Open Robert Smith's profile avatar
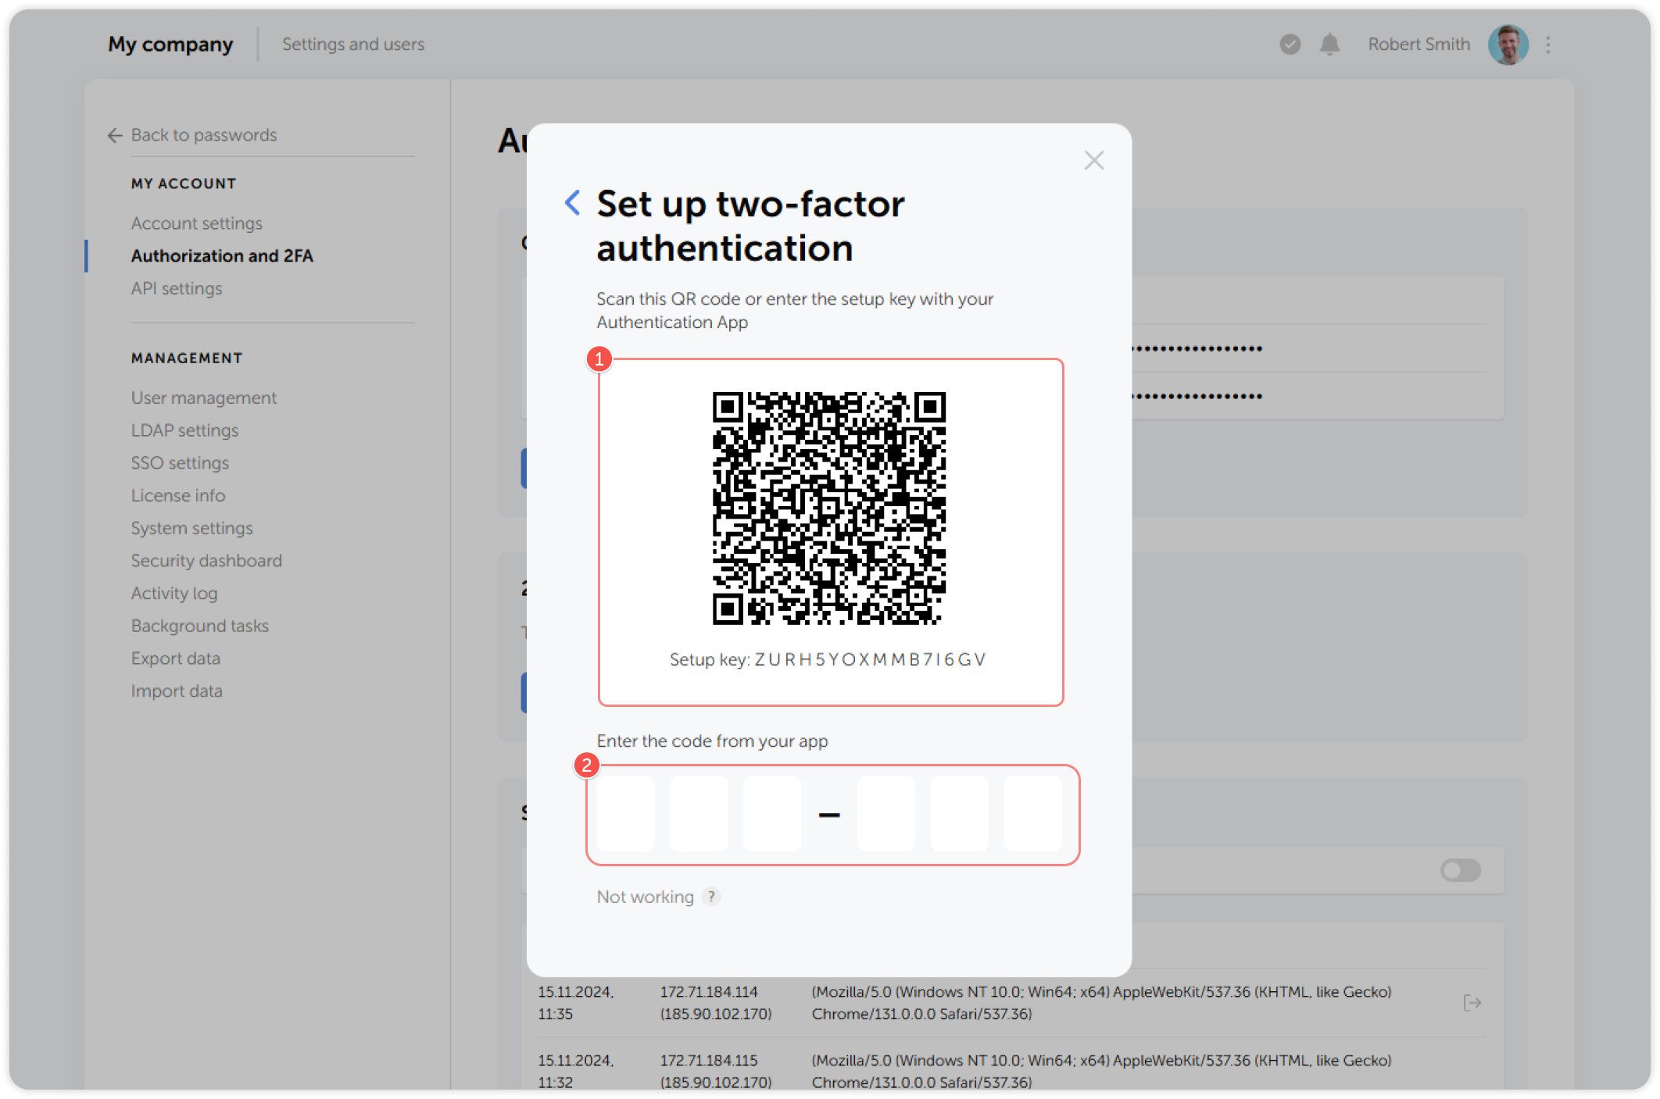1660x1099 pixels. [x=1508, y=45]
